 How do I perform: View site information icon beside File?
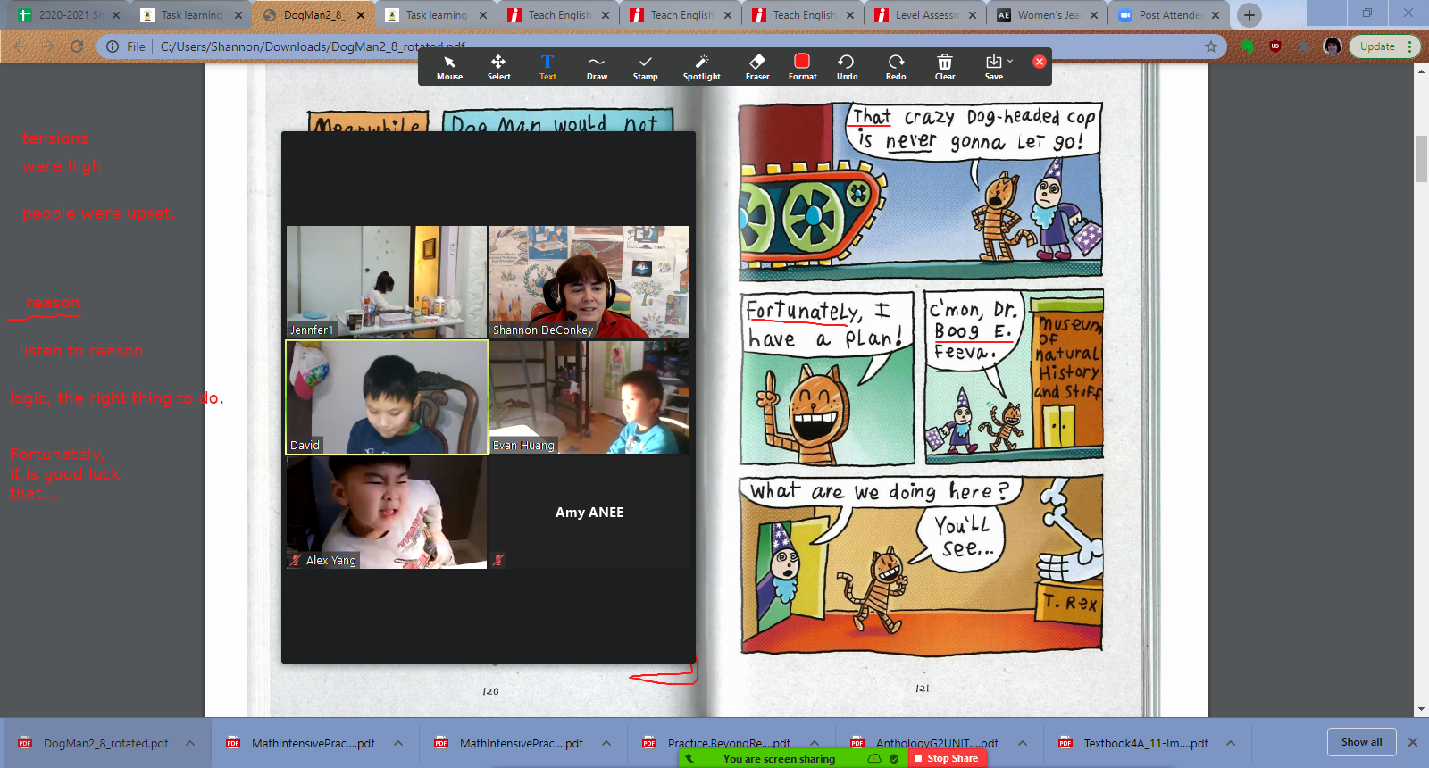(113, 46)
